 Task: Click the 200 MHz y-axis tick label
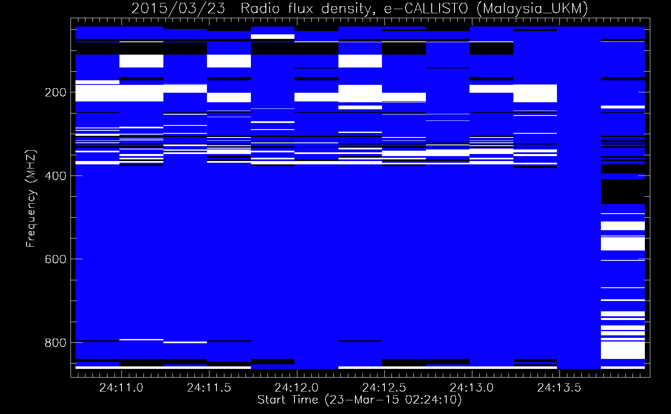click(56, 92)
